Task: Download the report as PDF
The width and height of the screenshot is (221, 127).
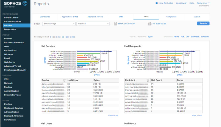Action: [x=182, y=37]
